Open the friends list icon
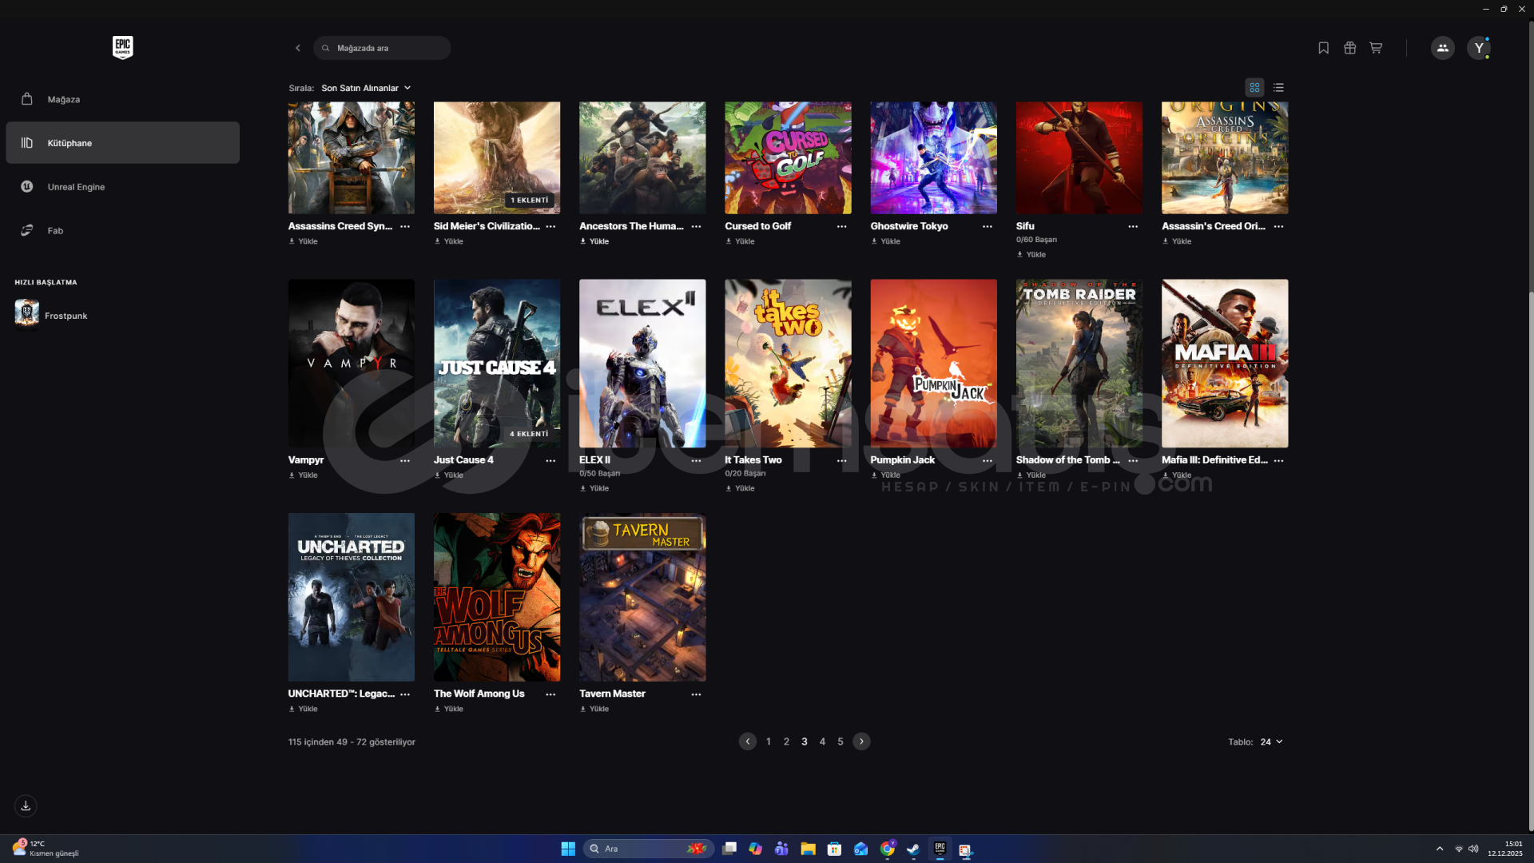 coord(1442,48)
